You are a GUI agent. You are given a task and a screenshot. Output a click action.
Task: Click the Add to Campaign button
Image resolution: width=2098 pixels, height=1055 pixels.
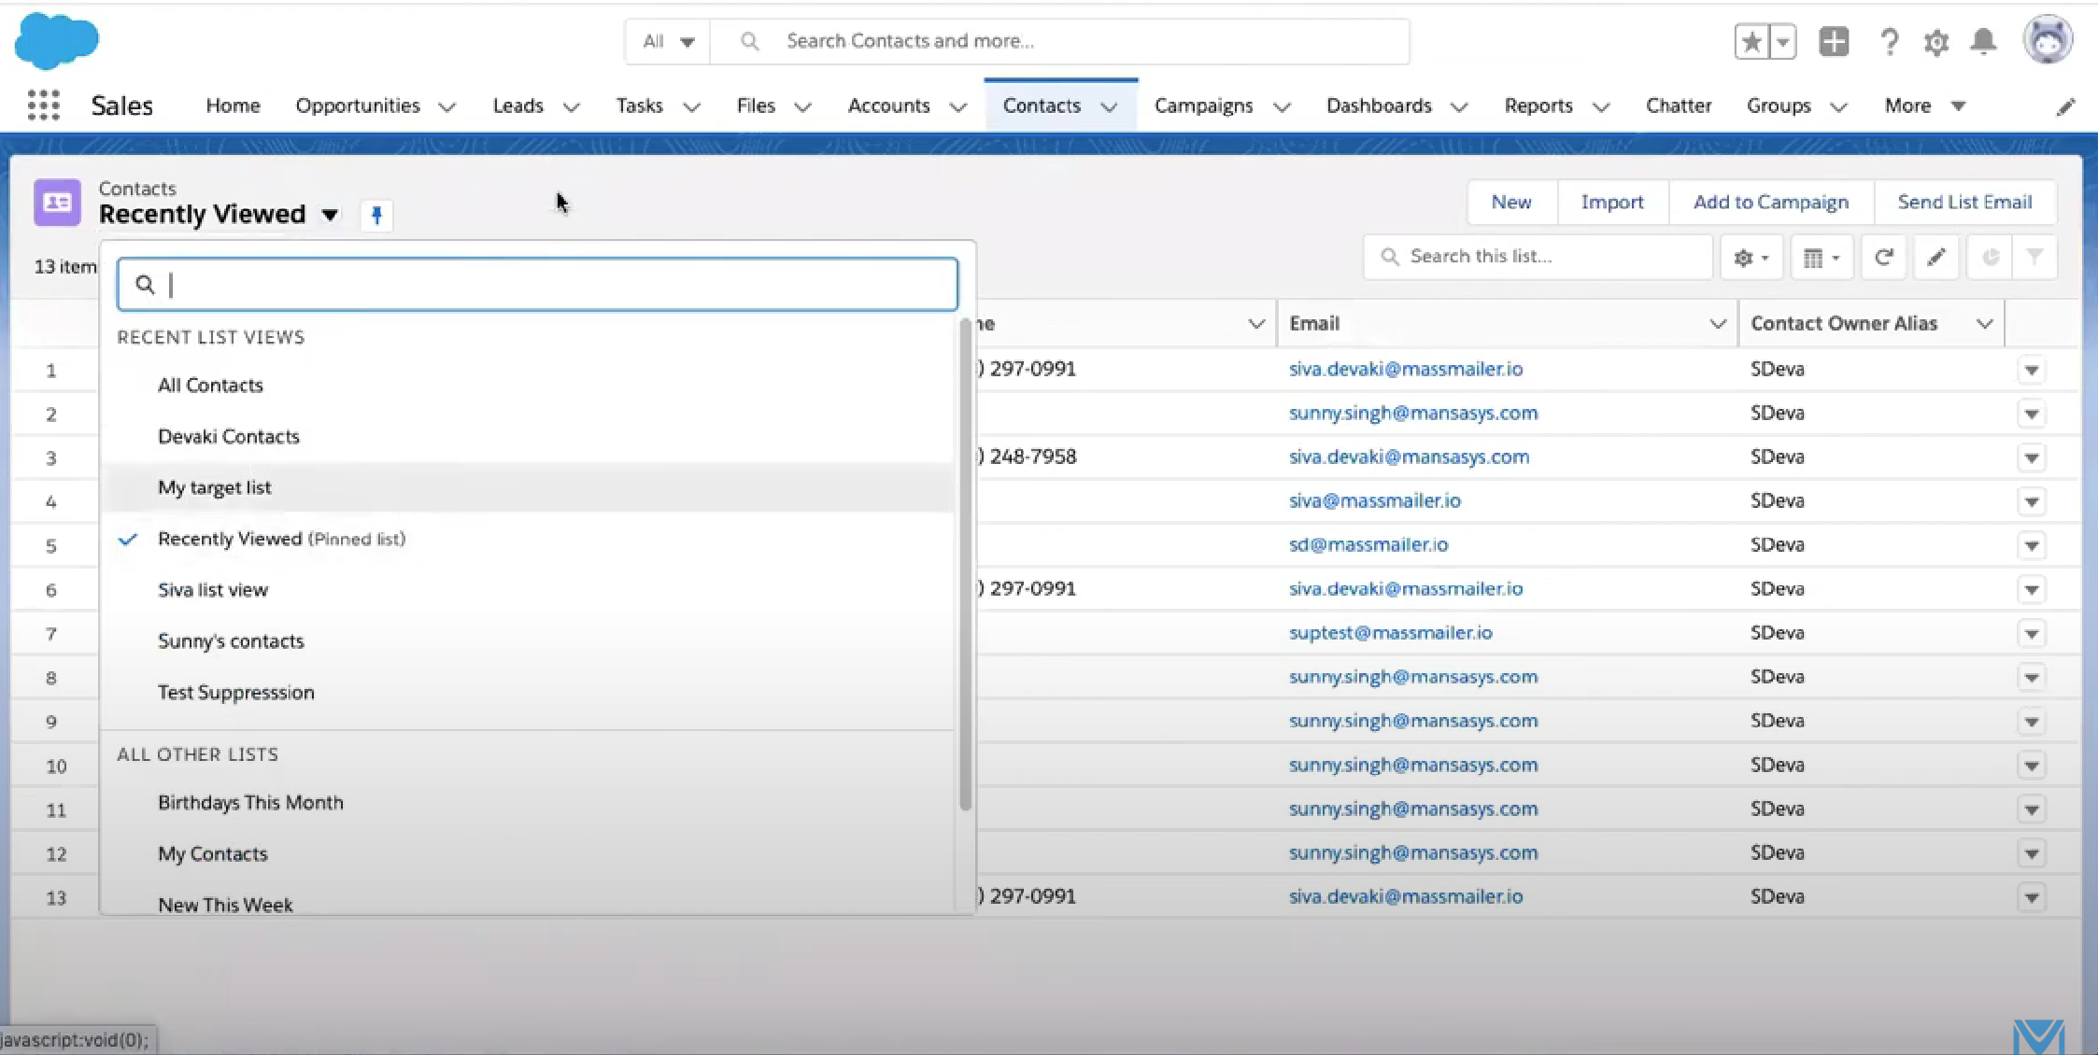(1771, 203)
